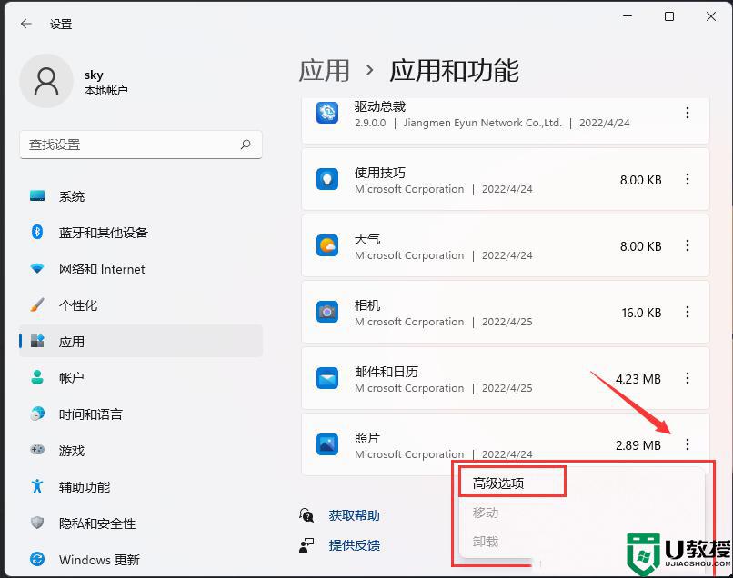The height and width of the screenshot is (578, 733).
Task: Click the 驱动总裁 app icon
Action: (327, 113)
